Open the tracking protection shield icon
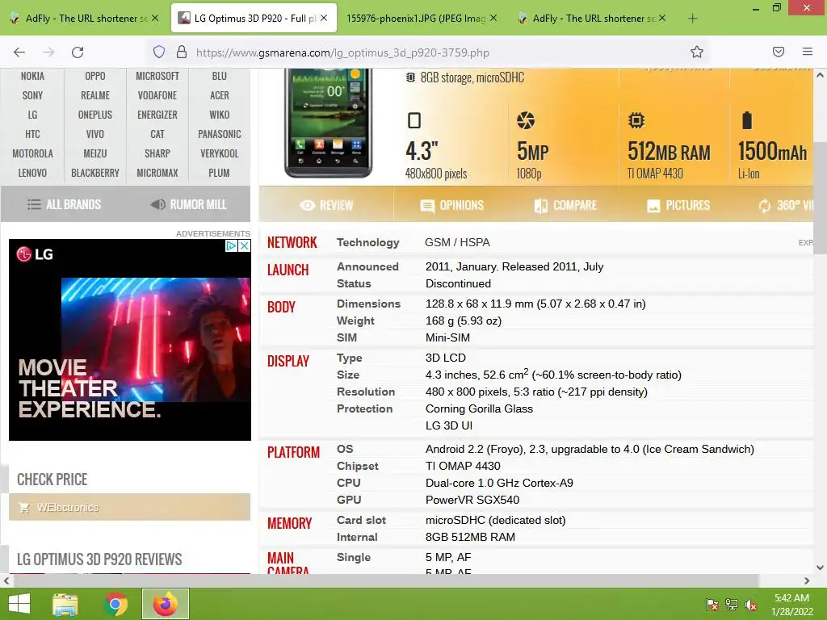 click(x=159, y=52)
